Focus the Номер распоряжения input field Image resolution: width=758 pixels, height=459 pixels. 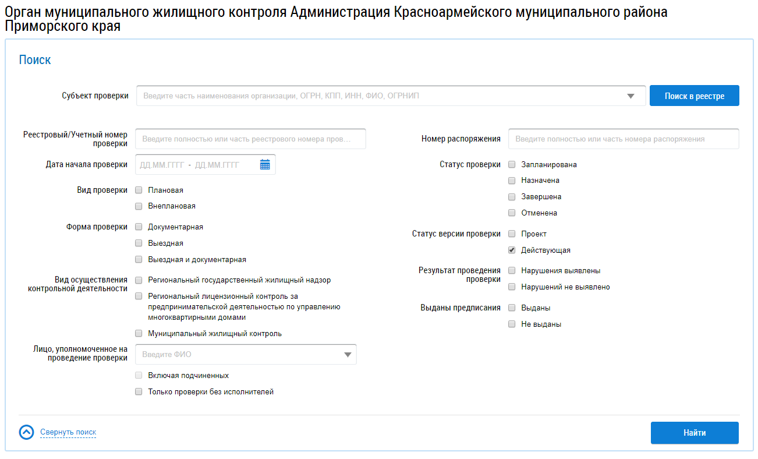623,139
